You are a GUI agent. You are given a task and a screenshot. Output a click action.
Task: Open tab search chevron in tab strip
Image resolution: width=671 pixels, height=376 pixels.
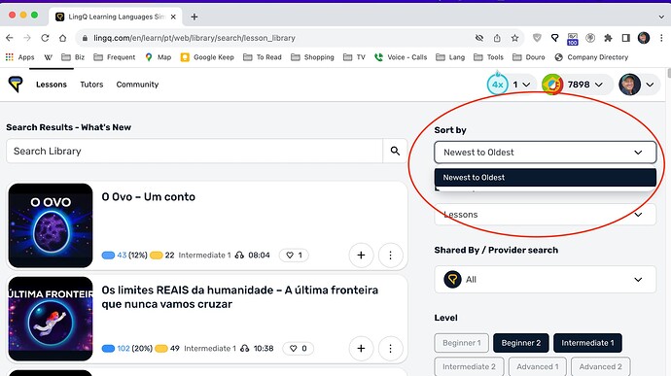[661, 17]
